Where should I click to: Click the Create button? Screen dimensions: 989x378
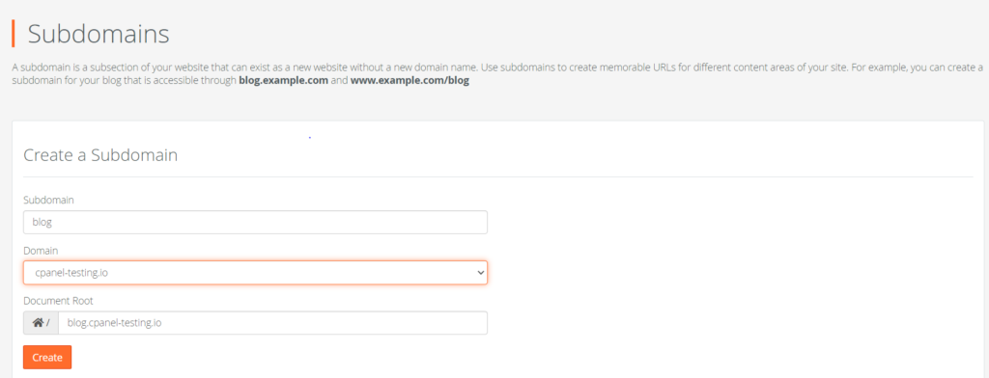click(47, 357)
